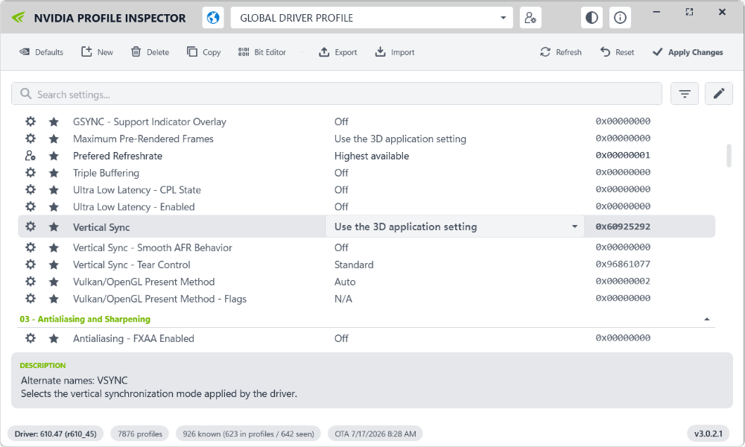Delete the current profile
This screenshot has width=745, height=447.
(x=150, y=52)
